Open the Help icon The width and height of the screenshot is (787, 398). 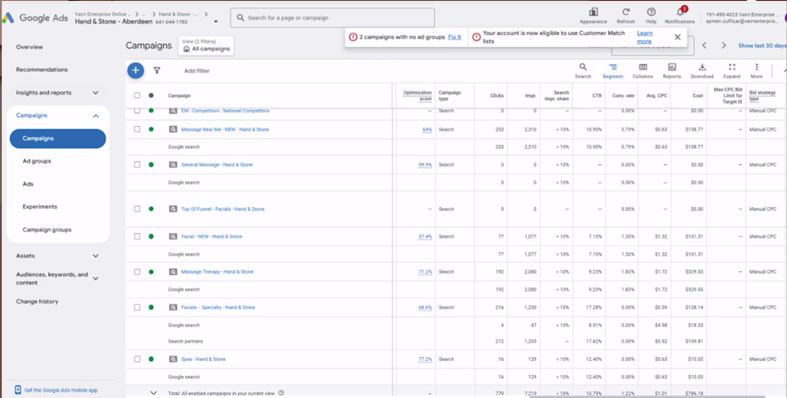[x=651, y=12]
